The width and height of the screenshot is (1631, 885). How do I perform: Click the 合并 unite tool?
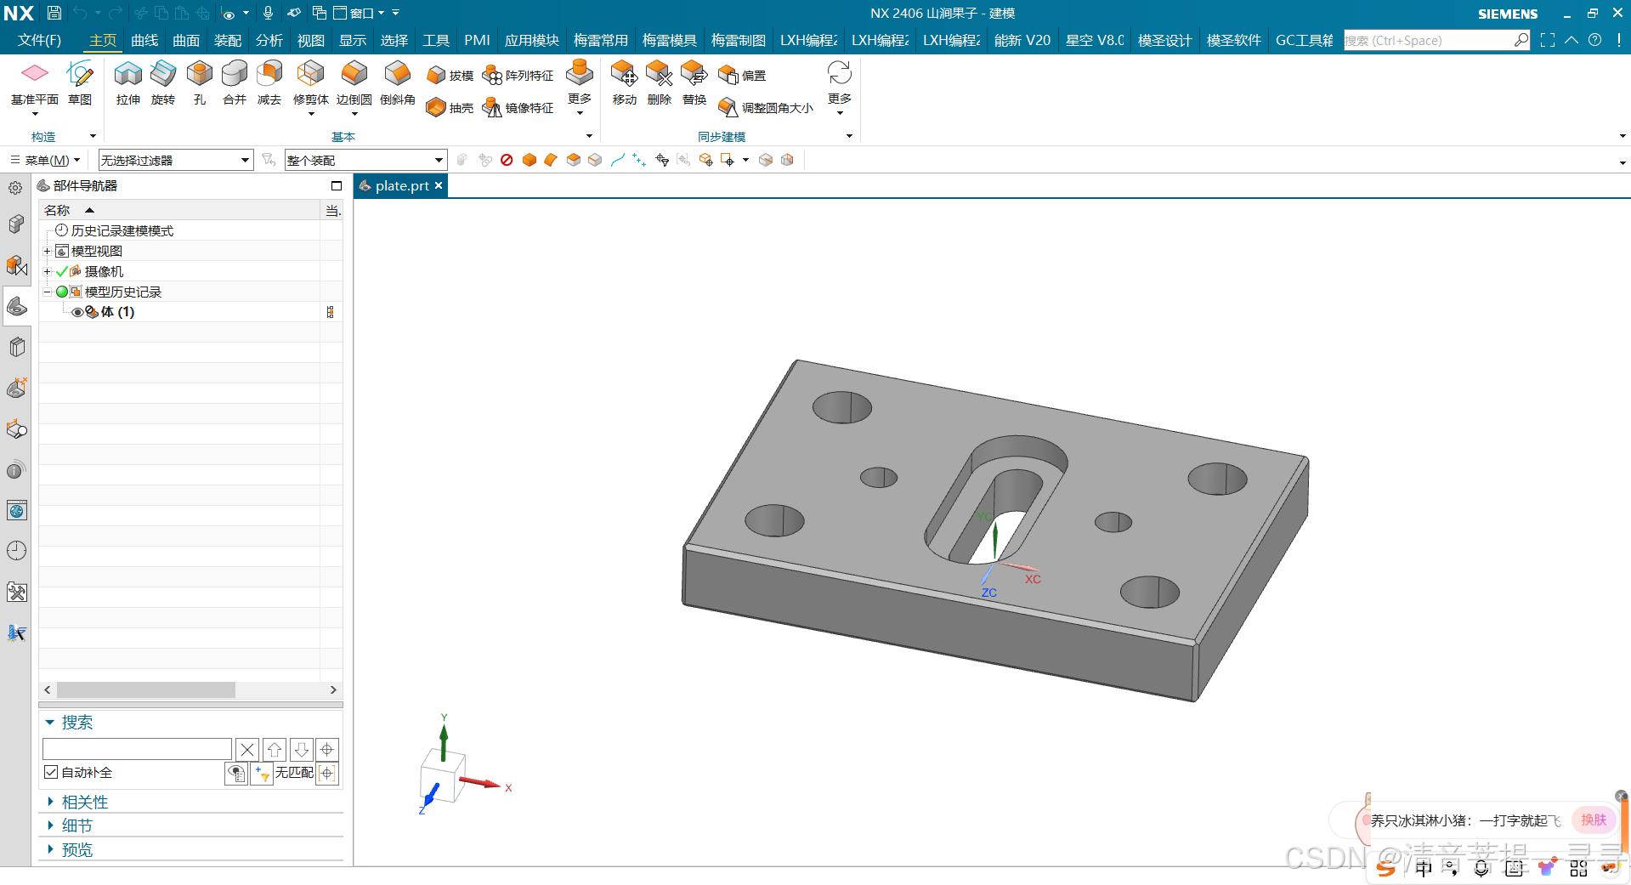(x=235, y=83)
